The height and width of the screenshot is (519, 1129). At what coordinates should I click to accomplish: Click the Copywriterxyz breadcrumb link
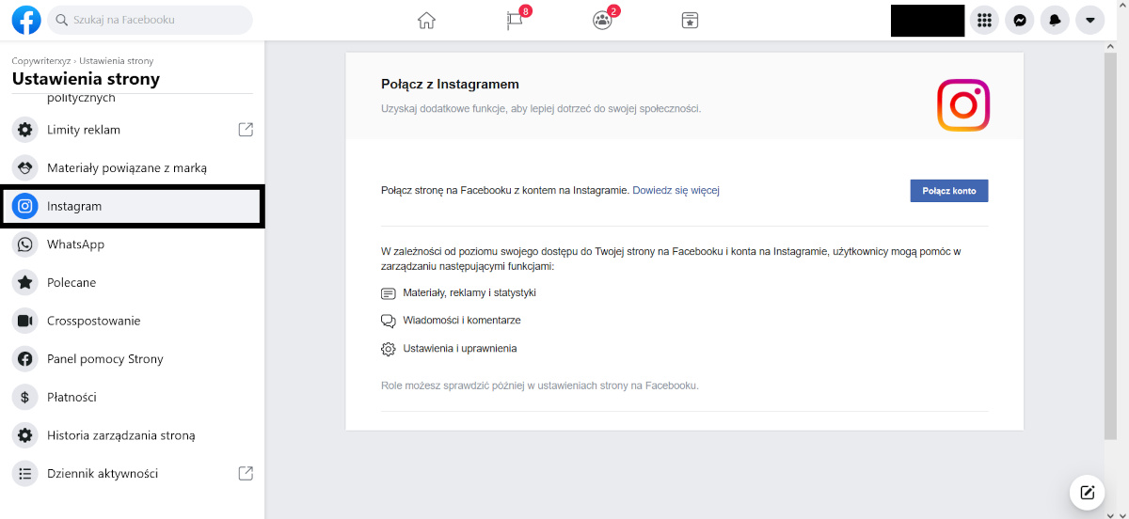[41, 61]
